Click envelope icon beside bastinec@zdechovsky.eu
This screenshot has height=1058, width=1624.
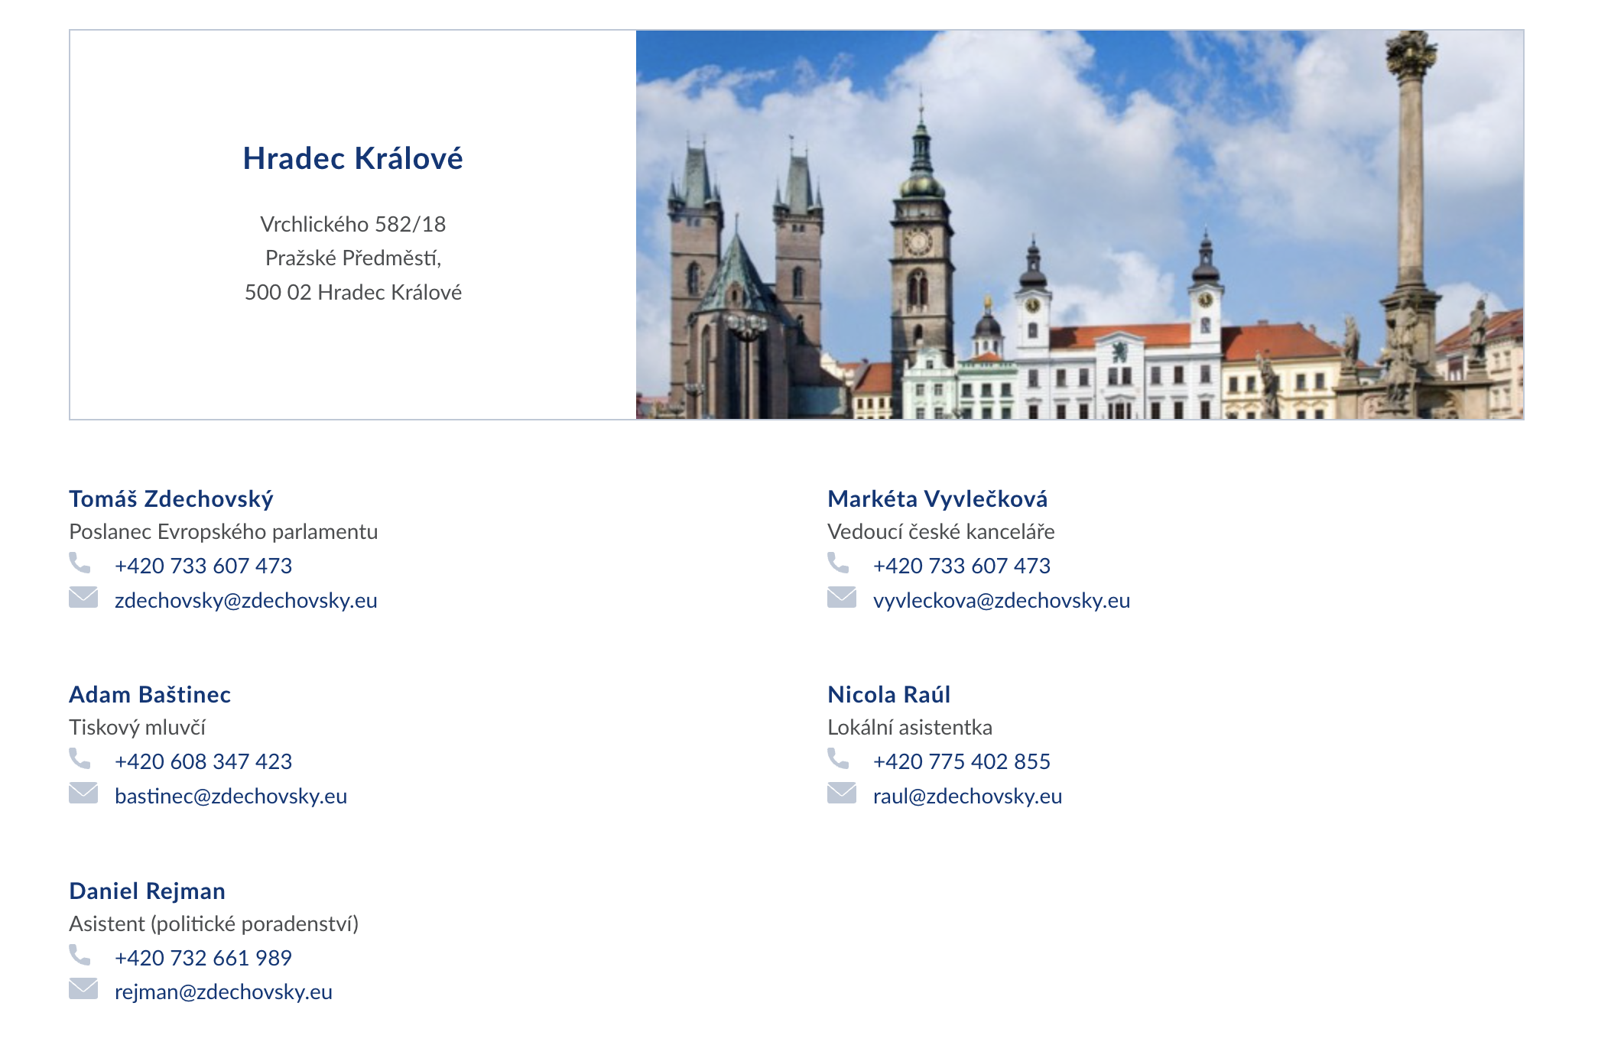(x=83, y=793)
